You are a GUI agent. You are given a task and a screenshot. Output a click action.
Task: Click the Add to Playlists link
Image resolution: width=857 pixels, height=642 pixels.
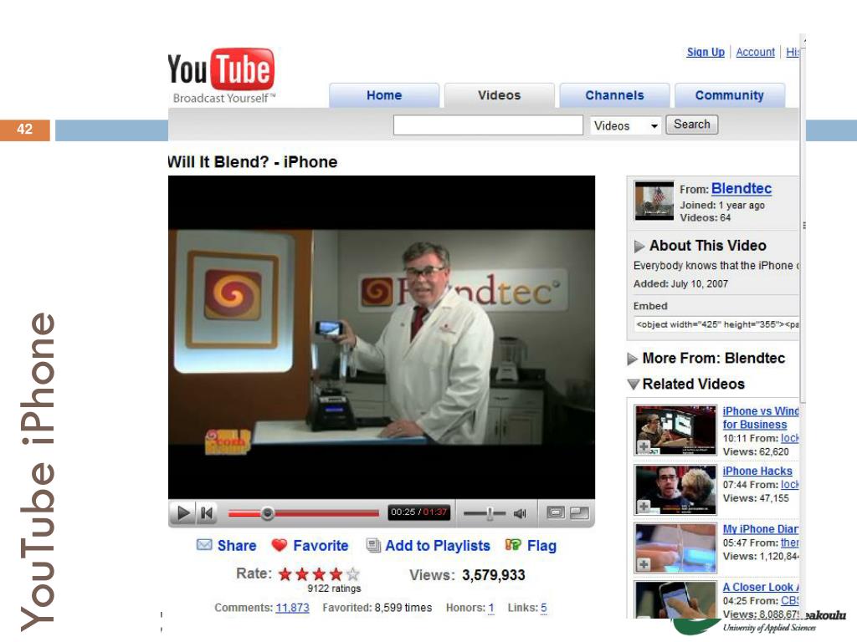[437, 545]
